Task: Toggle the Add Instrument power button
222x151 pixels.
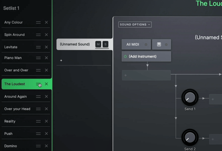Action: [x=125, y=56]
